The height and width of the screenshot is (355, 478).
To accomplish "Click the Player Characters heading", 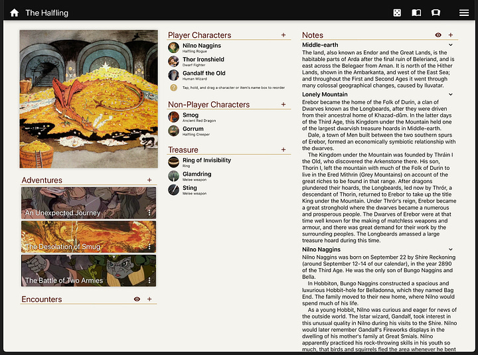I will (200, 35).
